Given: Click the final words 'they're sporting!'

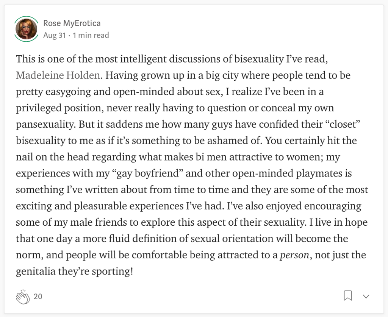Looking at the screenshot, I should [x=95, y=272].
